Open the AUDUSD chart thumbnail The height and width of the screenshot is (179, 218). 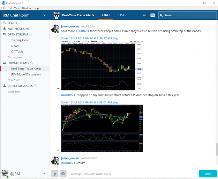(x=102, y=128)
